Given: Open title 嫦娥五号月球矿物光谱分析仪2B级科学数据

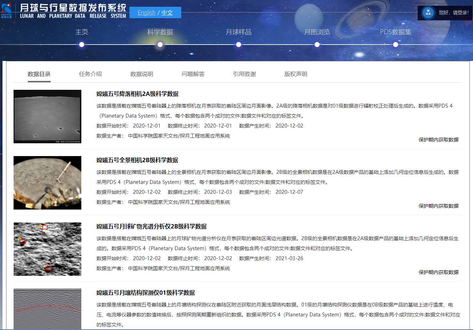Looking at the screenshot, I should (152, 227).
